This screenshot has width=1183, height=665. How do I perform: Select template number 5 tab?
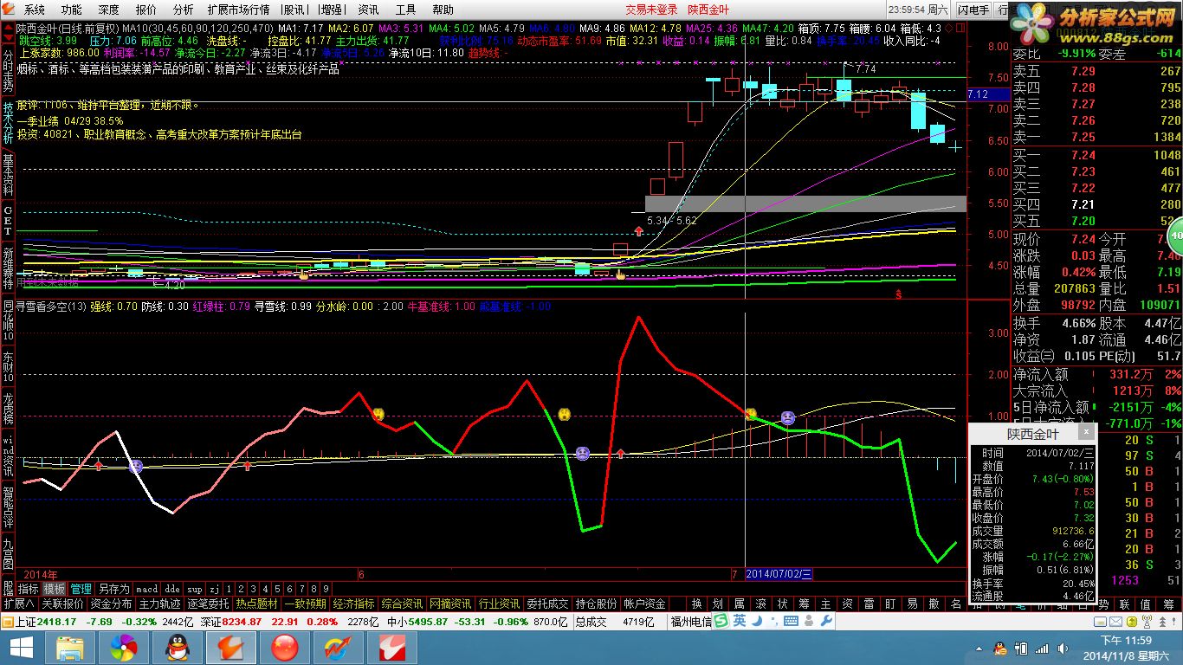pos(277,589)
